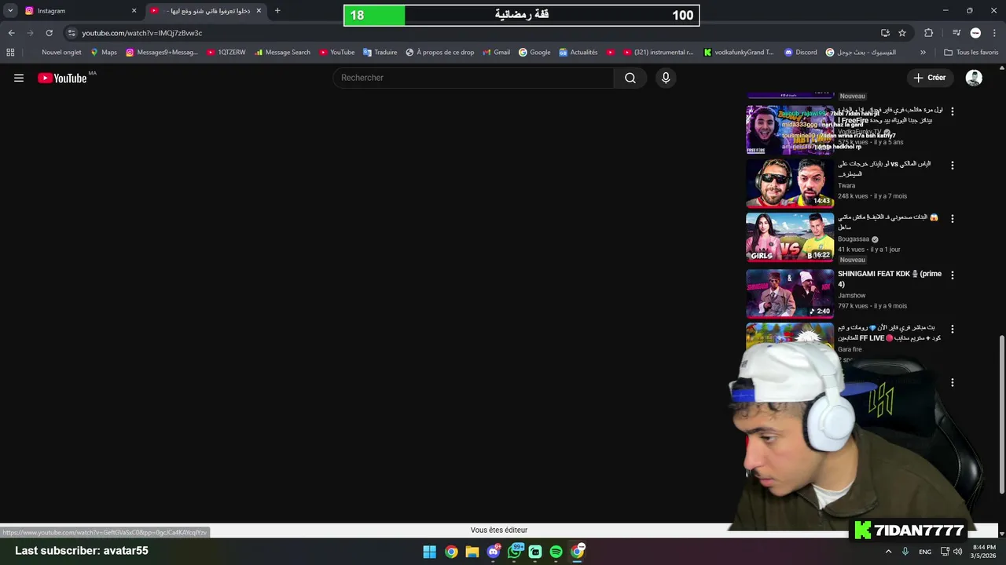This screenshot has height=565, width=1006.
Task: Open the Chrome profile icon
Action: point(975,33)
